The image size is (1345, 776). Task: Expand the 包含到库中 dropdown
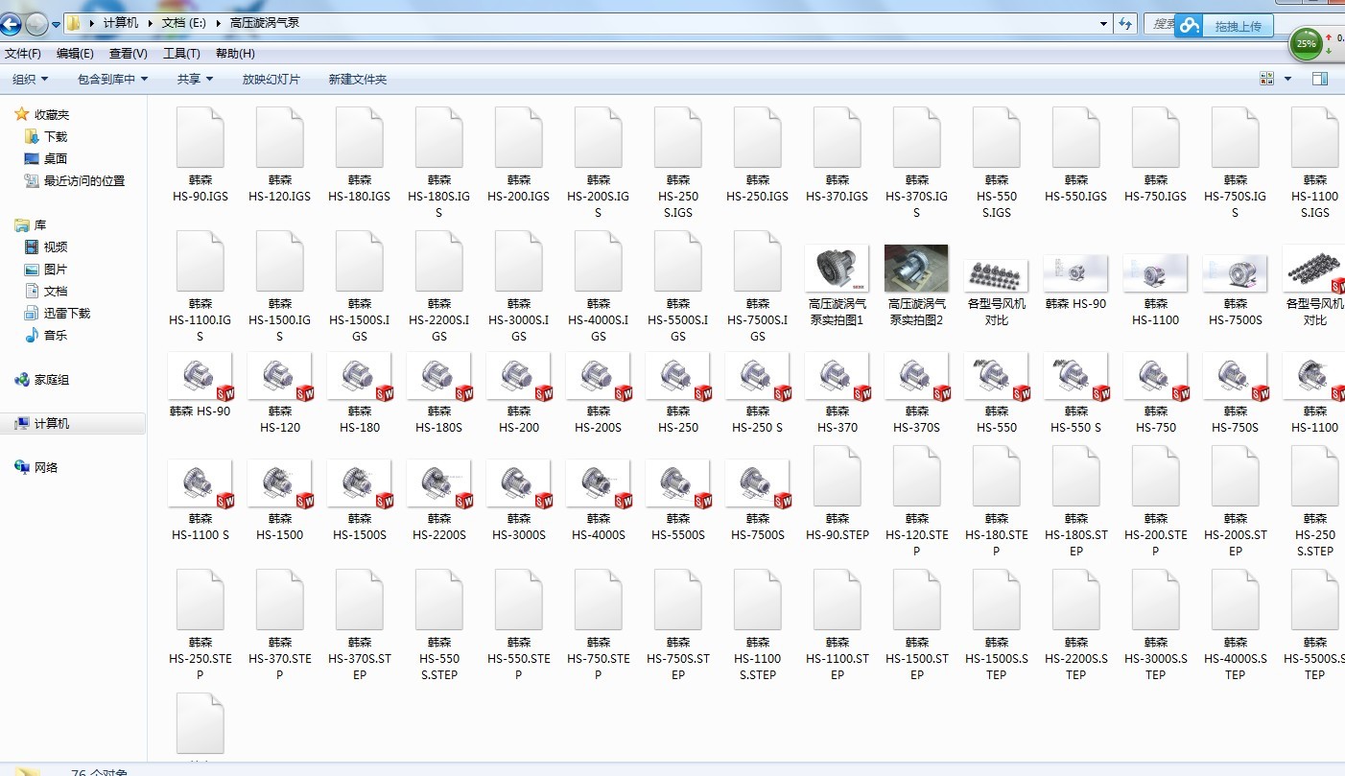(x=112, y=79)
